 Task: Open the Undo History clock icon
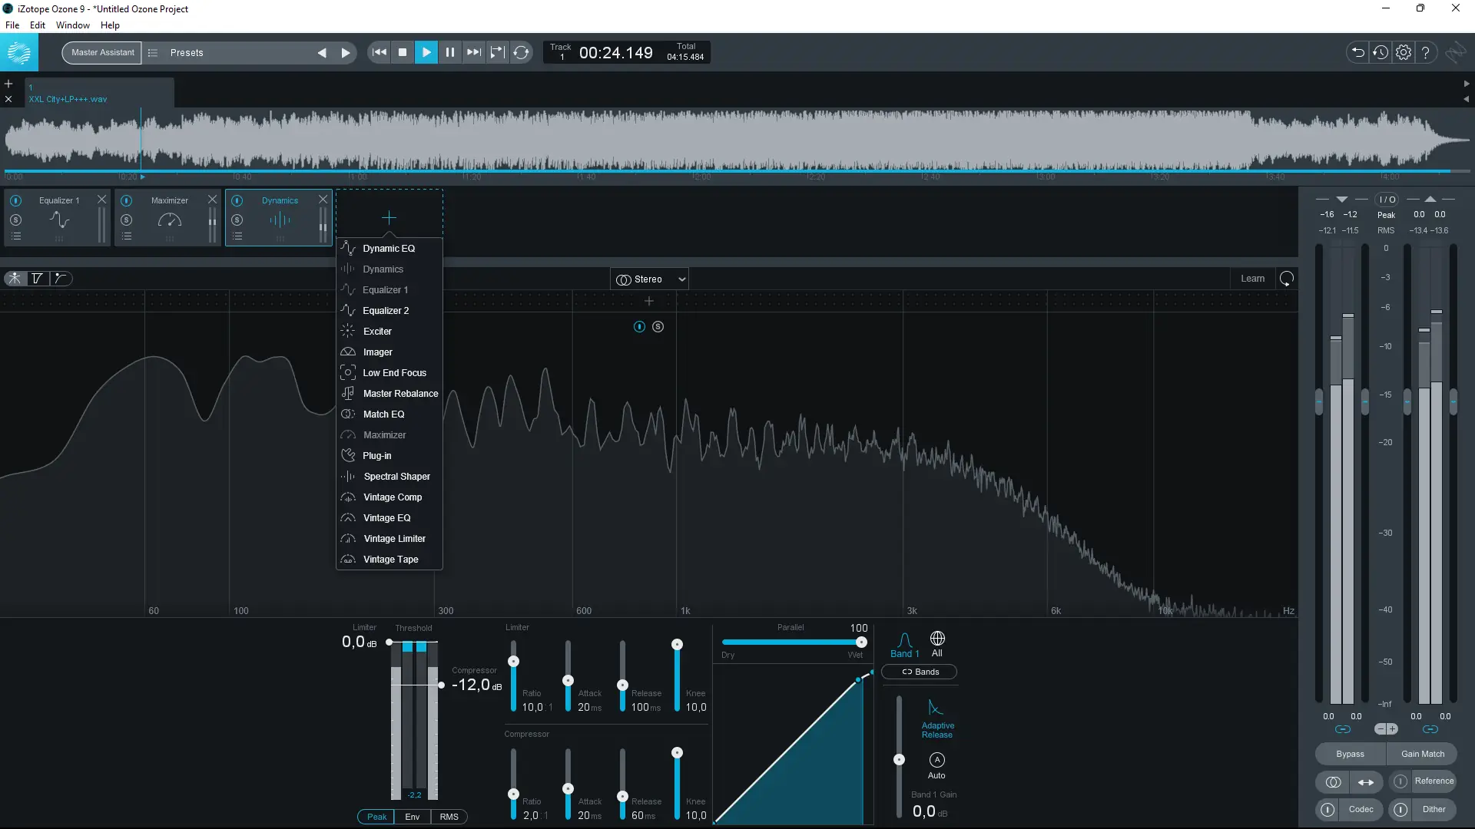1381,52
